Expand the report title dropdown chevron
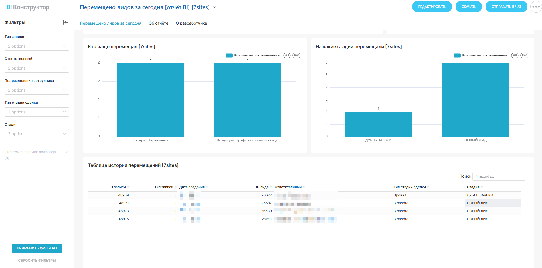Image resolution: width=542 pixels, height=268 pixels. [x=215, y=7]
